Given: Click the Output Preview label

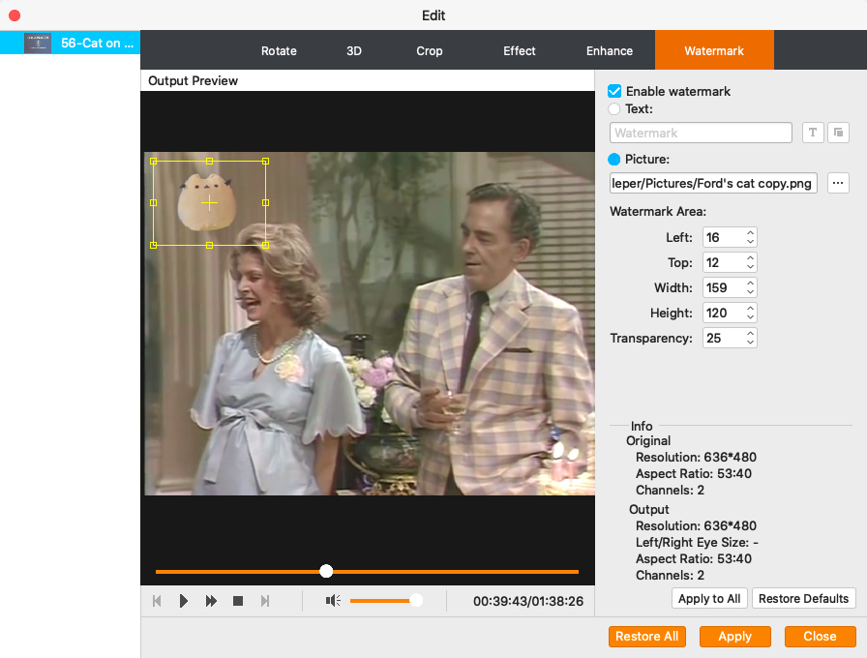Looking at the screenshot, I should pyautogui.click(x=193, y=80).
